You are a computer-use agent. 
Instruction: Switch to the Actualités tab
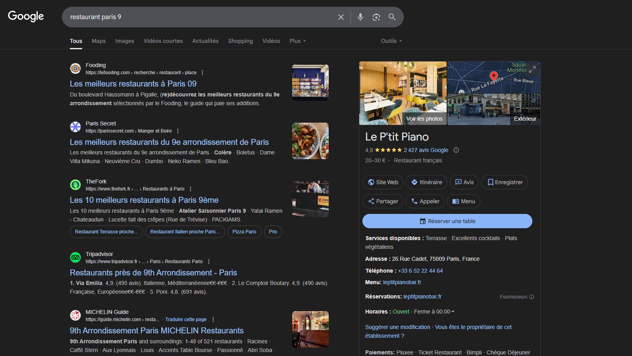click(205, 41)
